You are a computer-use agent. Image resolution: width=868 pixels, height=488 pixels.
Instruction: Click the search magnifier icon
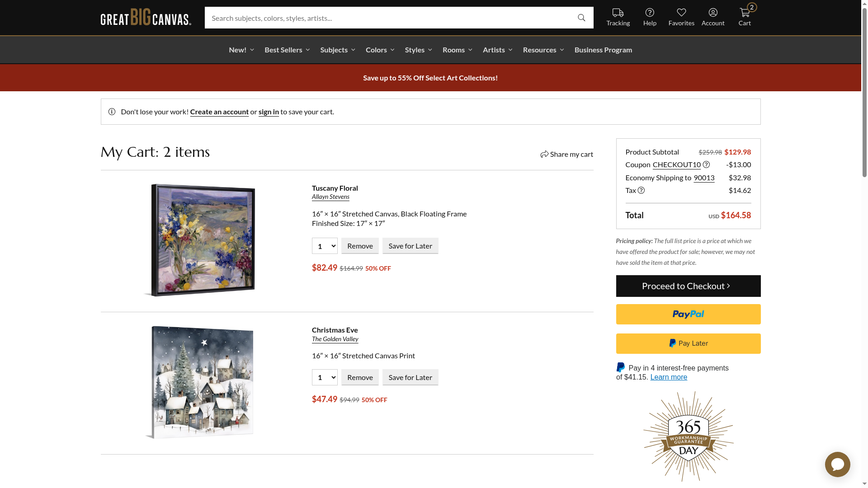581,18
